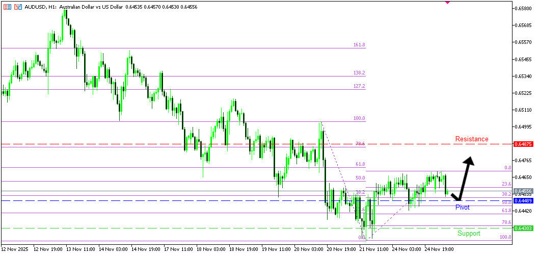The height and width of the screenshot is (255, 539).
Task: Click the 12 Nov 2025 date axis label
Action: [x=15, y=250]
